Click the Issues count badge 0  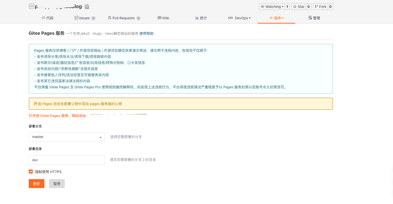[93, 18]
